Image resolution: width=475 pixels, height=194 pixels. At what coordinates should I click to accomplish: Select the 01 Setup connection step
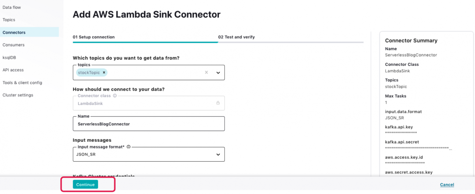93,37
